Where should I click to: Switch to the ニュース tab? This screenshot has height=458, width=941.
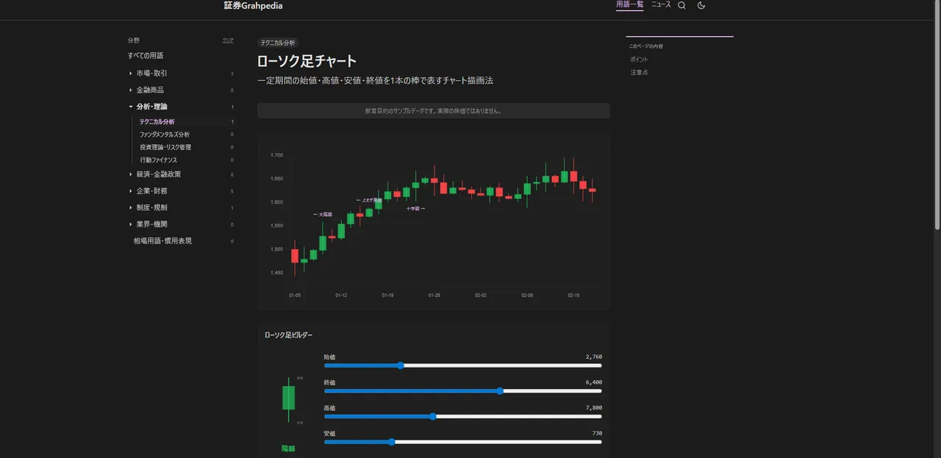(661, 5)
